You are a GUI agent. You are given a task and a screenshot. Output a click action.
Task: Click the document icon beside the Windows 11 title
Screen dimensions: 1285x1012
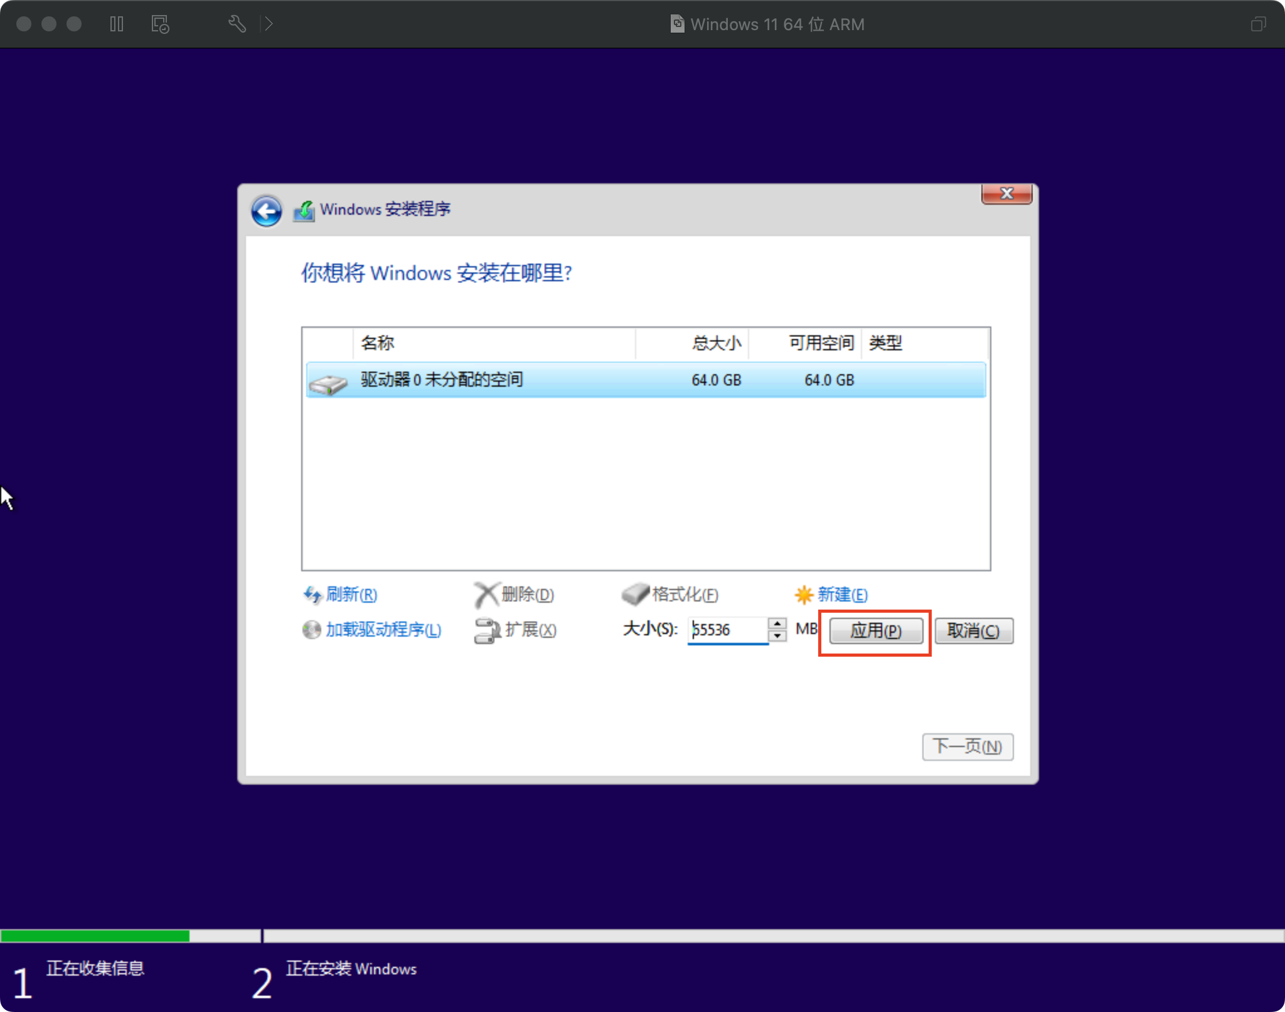click(x=677, y=24)
